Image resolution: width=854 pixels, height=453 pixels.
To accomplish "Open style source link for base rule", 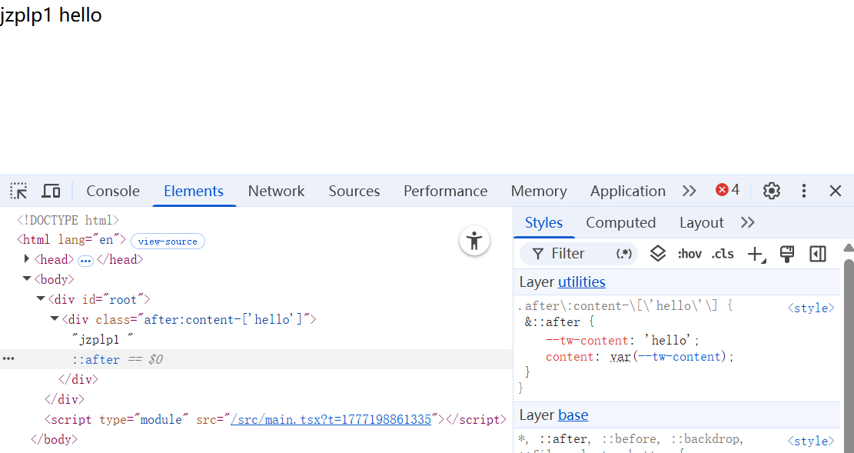I will [x=811, y=441].
